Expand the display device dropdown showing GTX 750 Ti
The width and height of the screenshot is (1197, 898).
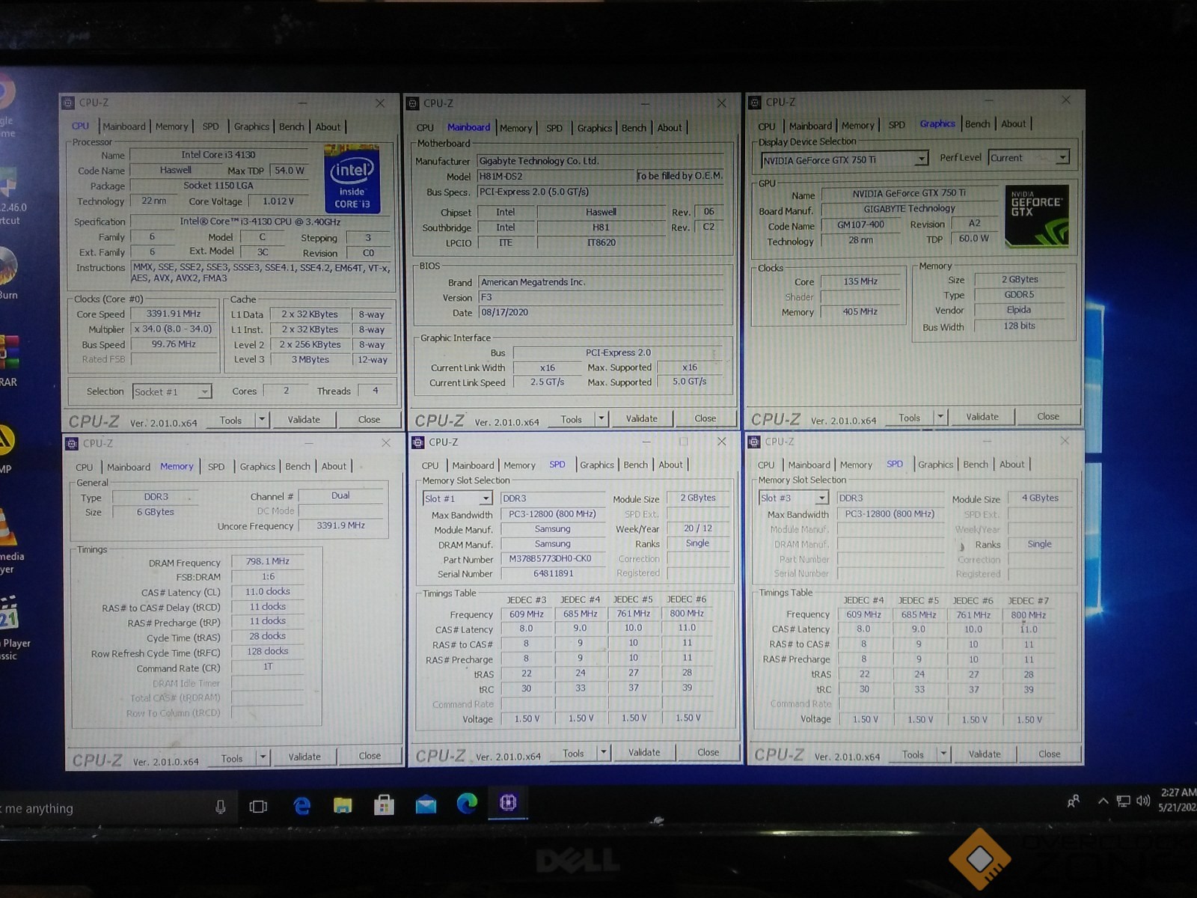tap(845, 159)
